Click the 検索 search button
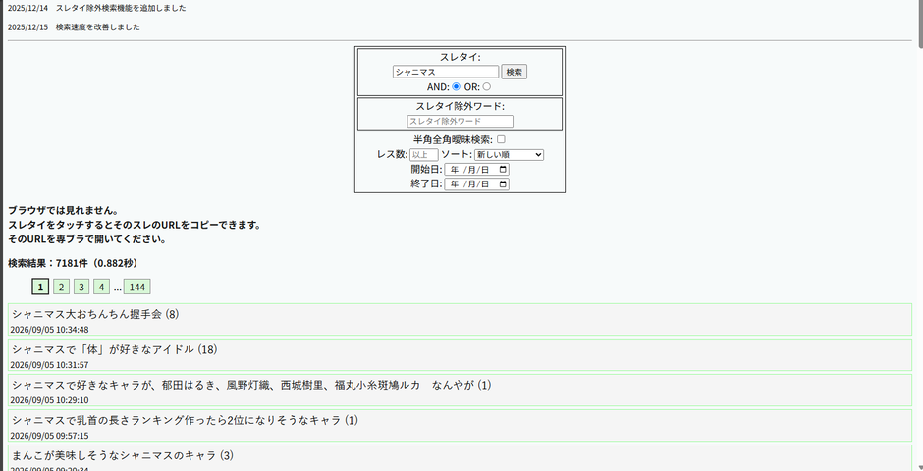923x471 pixels. coord(514,72)
